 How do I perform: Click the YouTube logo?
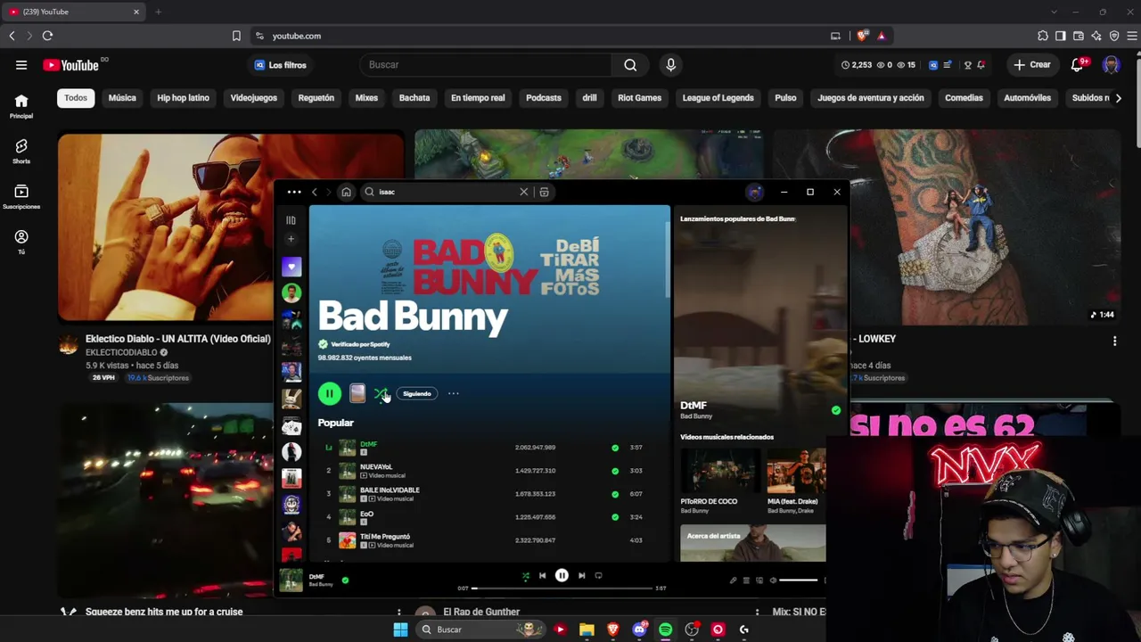click(71, 65)
